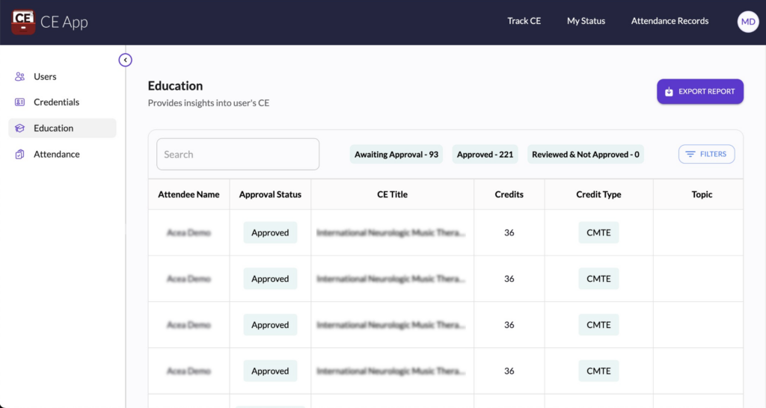Open Attendance Records in the top bar

670,21
